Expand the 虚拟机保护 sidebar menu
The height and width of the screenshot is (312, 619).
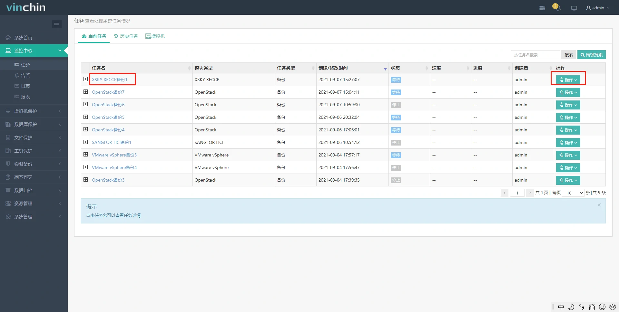(x=34, y=111)
